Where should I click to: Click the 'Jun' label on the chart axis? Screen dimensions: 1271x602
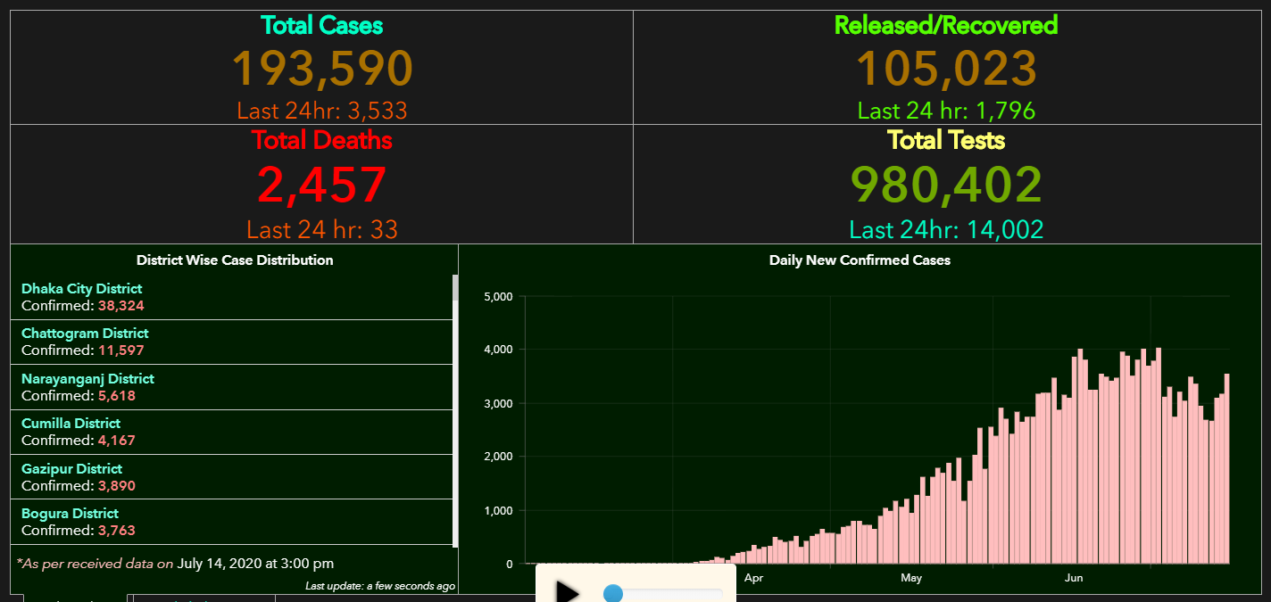click(x=1074, y=578)
